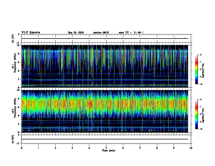Click the 'ch.1(V)' axis label
This screenshot has height=166, width=215.
13,39
